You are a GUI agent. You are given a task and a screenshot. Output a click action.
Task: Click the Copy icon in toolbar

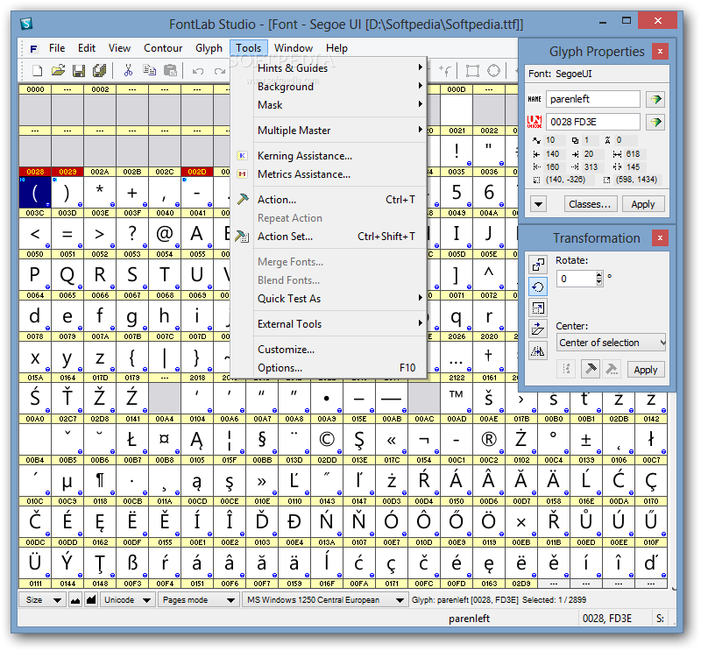click(149, 71)
